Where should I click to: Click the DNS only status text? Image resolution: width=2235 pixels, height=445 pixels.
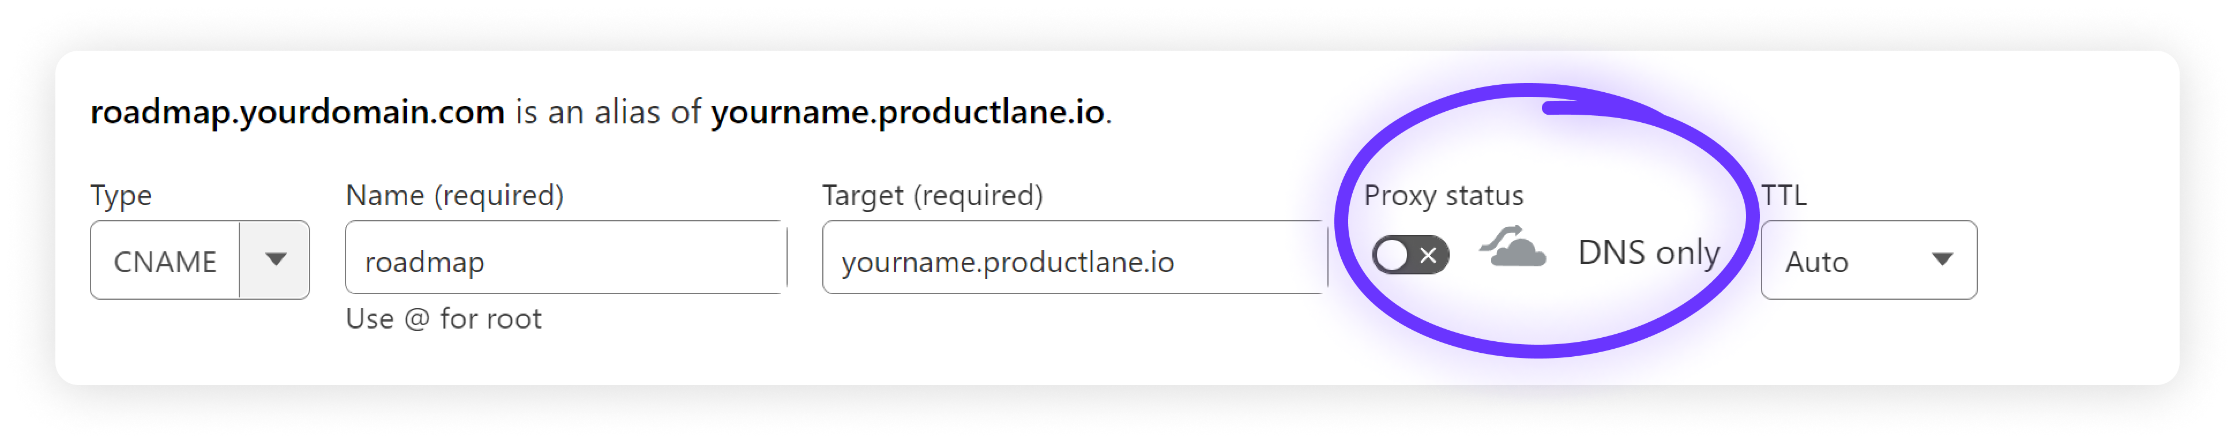(x=1649, y=252)
